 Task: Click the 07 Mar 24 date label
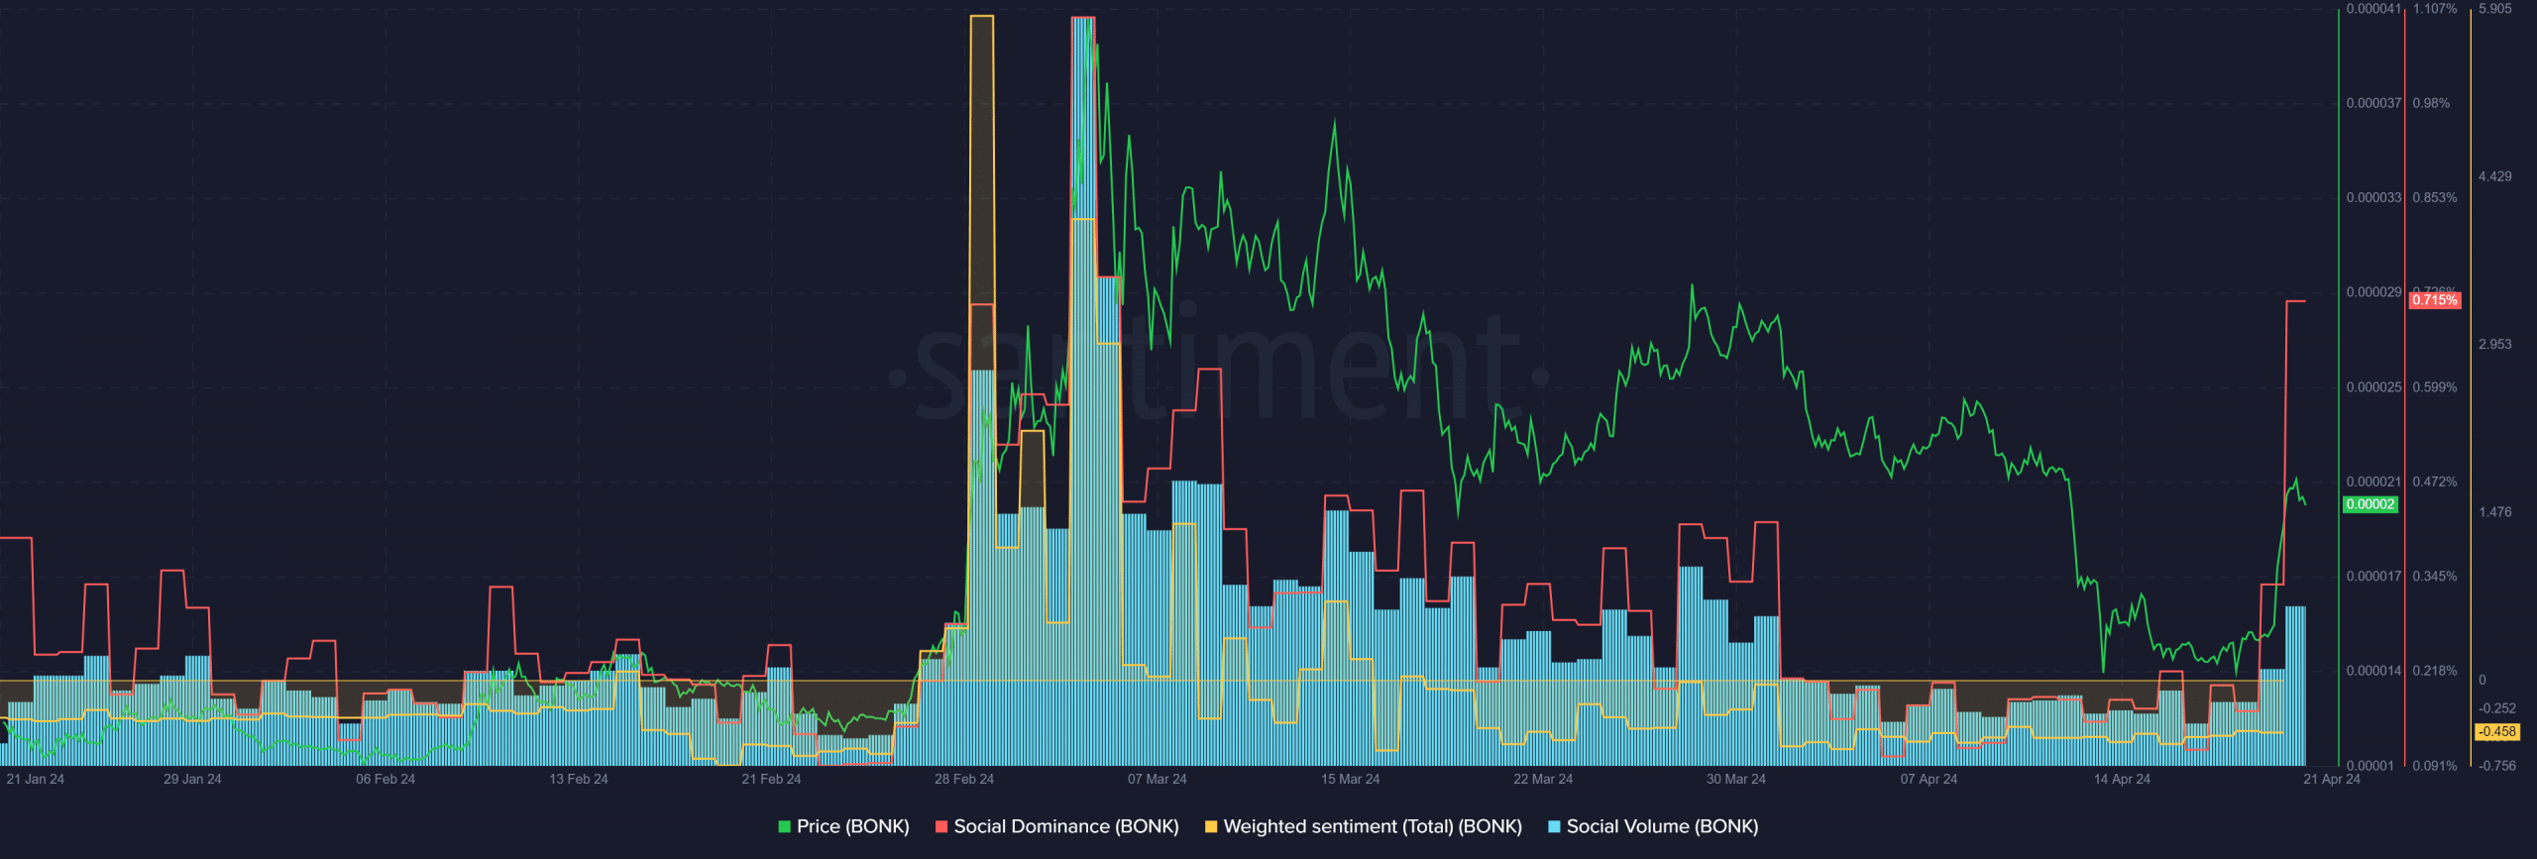coord(1157,780)
